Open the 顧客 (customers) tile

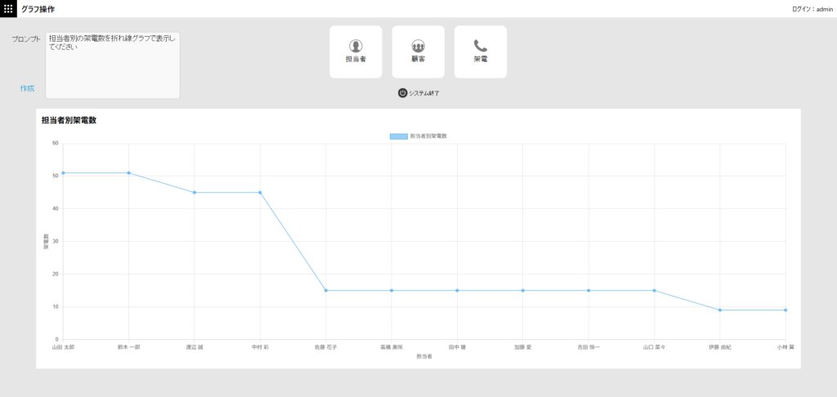click(418, 51)
